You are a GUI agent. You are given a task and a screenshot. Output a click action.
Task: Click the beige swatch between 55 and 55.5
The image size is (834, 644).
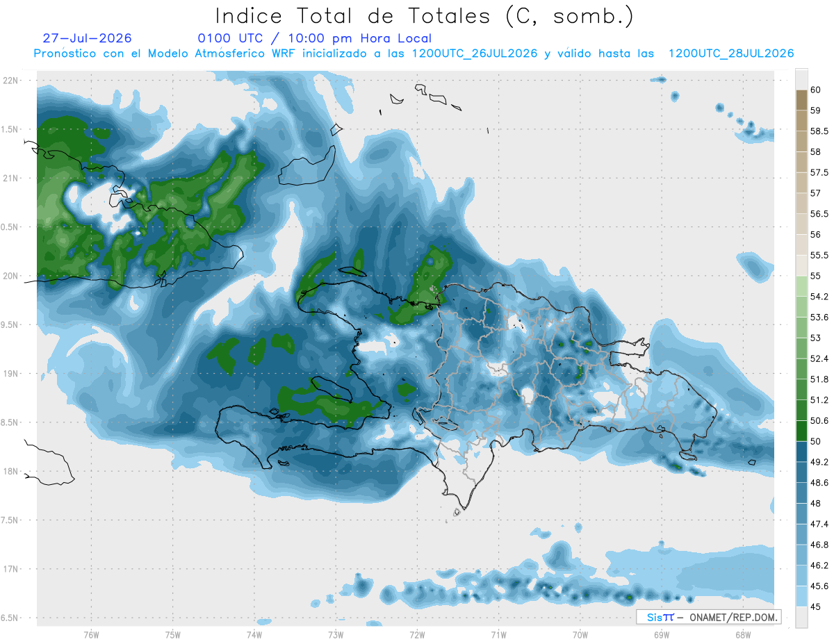[801, 265]
